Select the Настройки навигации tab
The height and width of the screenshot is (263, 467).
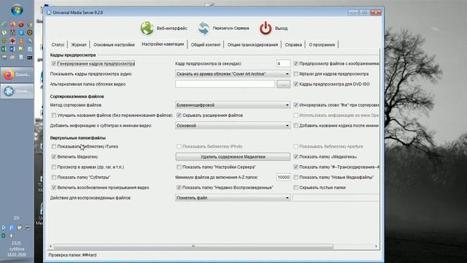click(x=163, y=44)
